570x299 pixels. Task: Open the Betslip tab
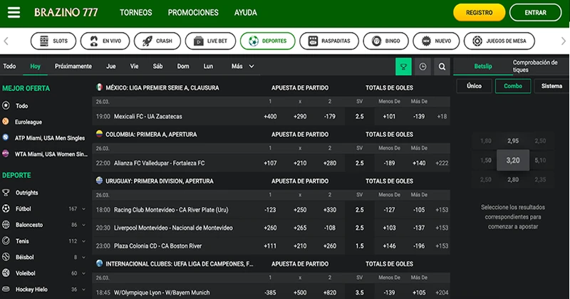pyautogui.click(x=483, y=66)
